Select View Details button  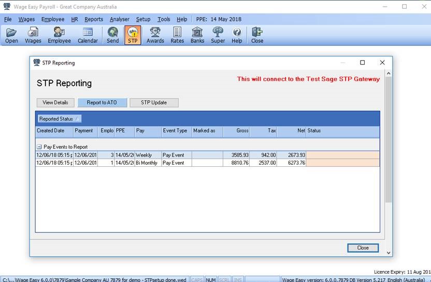pyautogui.click(x=55, y=102)
